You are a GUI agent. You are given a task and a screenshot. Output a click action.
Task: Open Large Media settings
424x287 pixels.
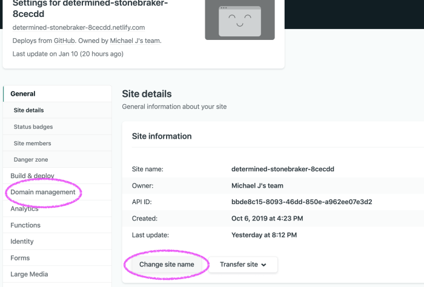pyautogui.click(x=57, y=274)
